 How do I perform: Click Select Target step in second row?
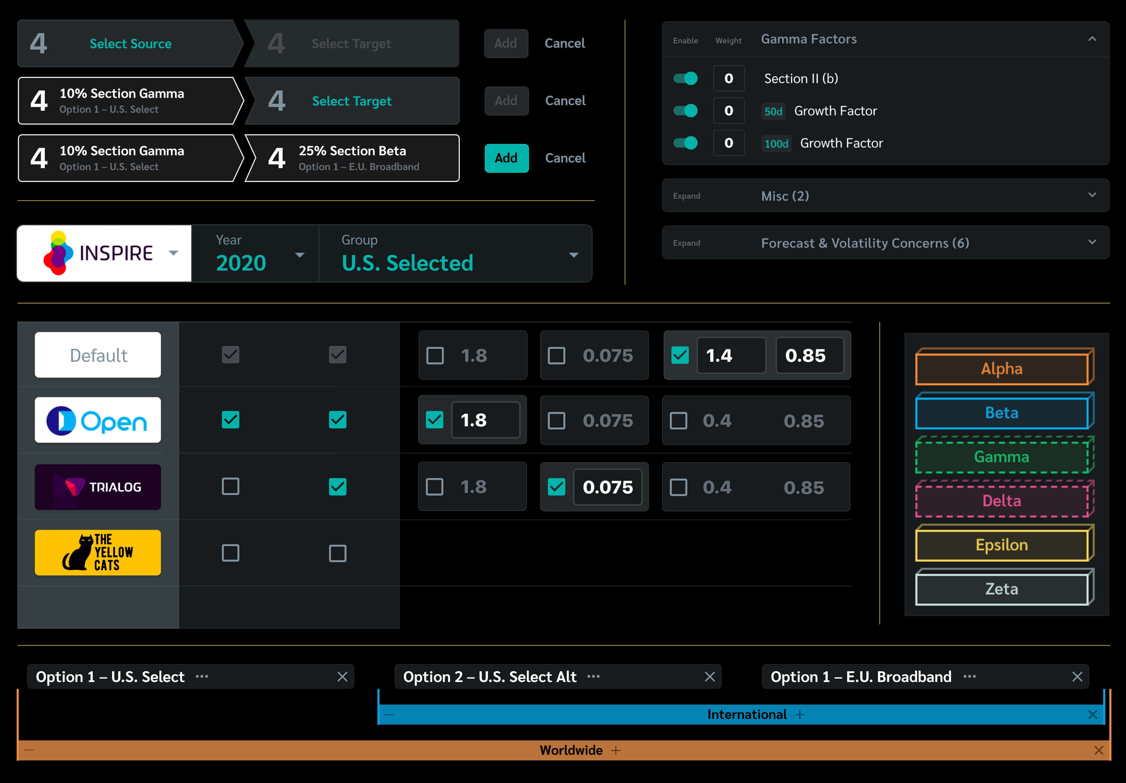(352, 101)
